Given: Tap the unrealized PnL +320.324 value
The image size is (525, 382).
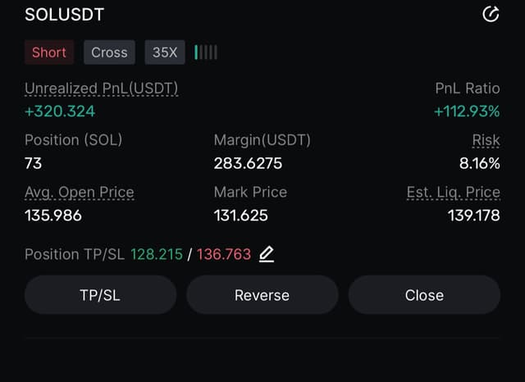Looking at the screenshot, I should (60, 111).
